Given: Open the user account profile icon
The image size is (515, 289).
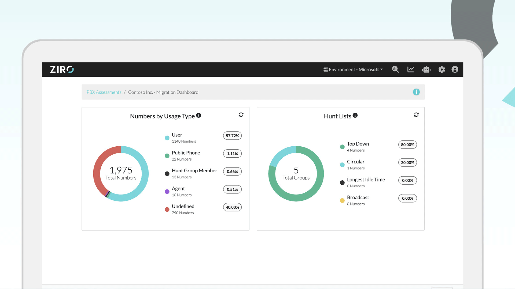Looking at the screenshot, I should tap(455, 70).
